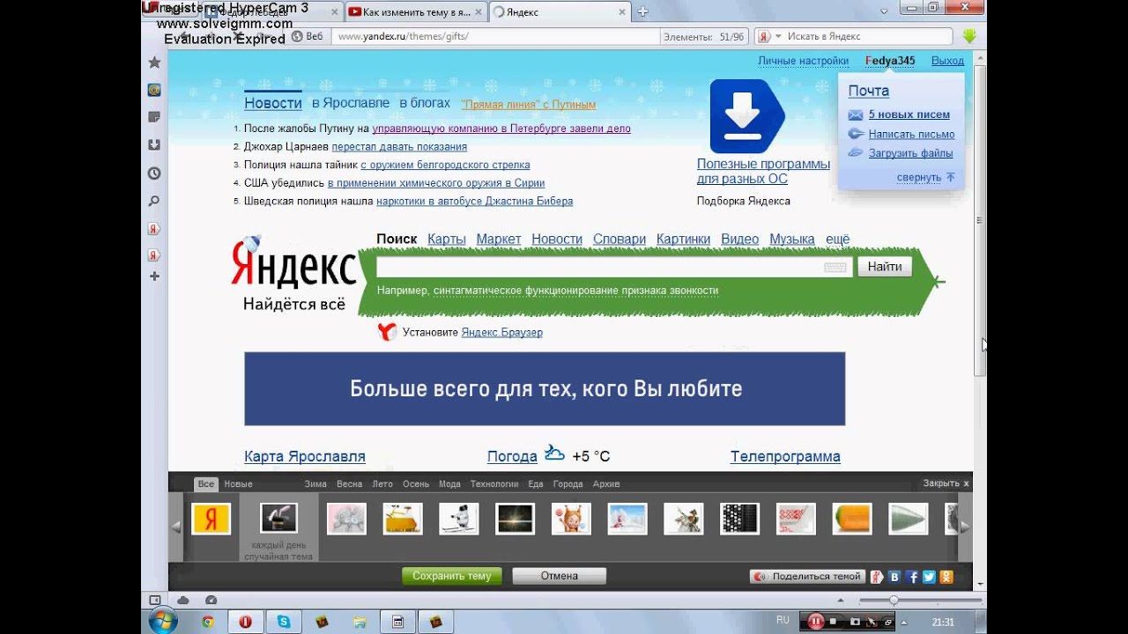Open the bookmarks star panel in Opera sidebar

[154, 63]
